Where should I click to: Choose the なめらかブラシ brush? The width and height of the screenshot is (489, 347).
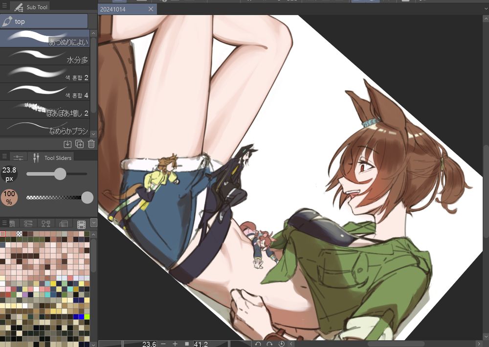(44, 127)
